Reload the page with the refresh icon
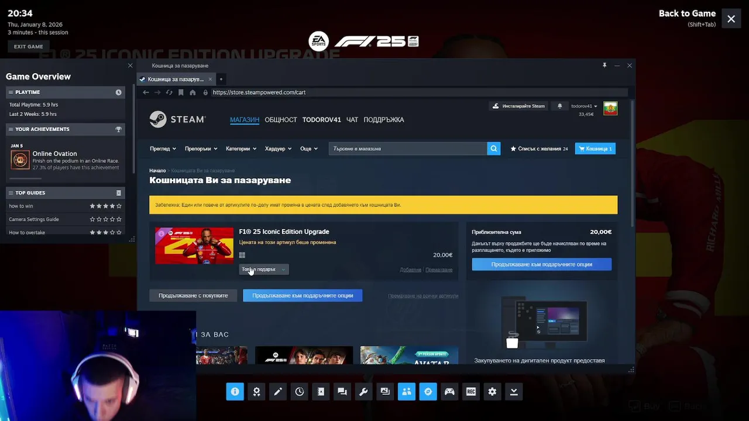749x421 pixels. click(169, 92)
